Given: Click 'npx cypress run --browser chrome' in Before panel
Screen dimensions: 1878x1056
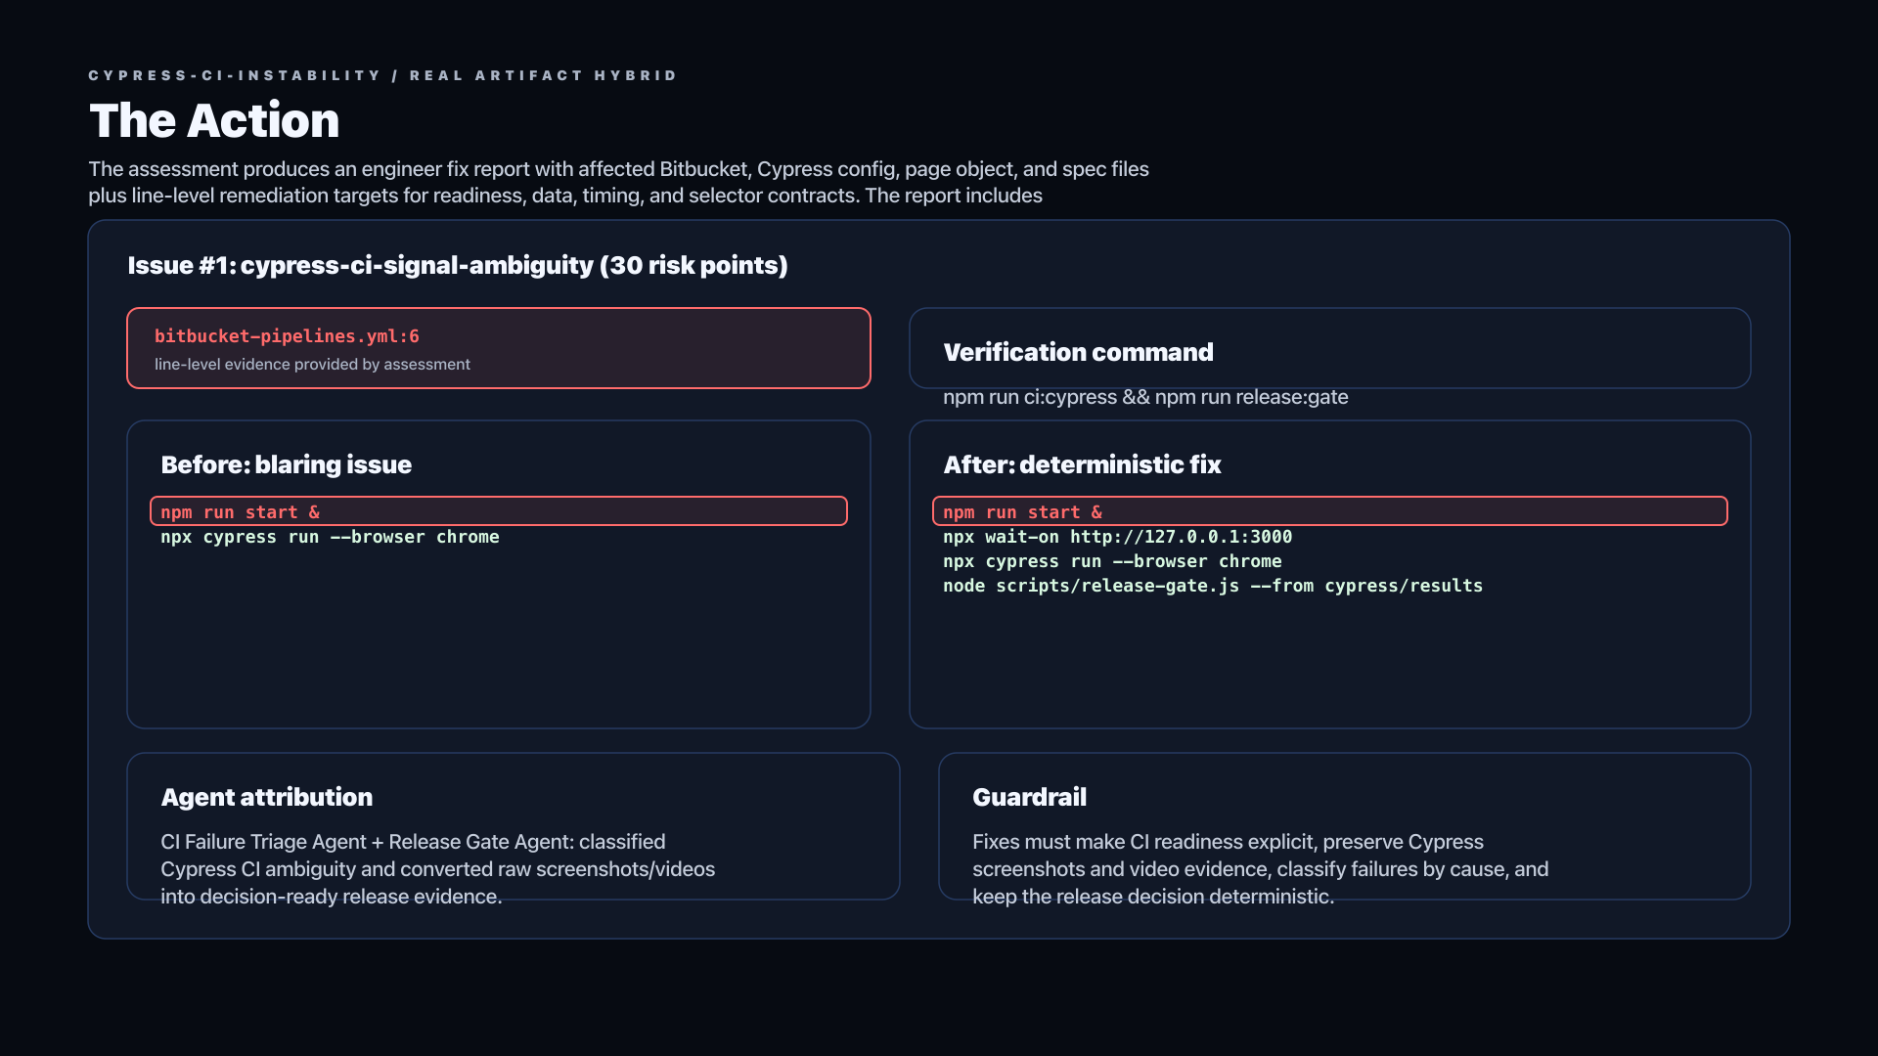Looking at the screenshot, I should 330,537.
